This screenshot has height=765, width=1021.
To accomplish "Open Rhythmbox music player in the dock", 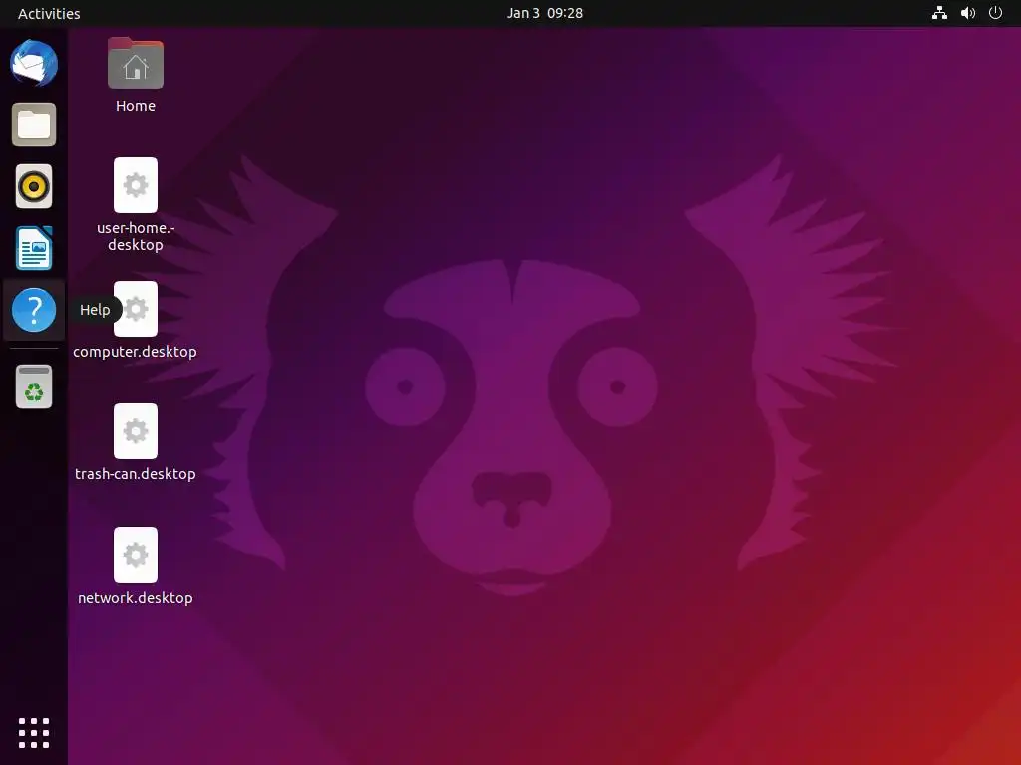I will [34, 186].
